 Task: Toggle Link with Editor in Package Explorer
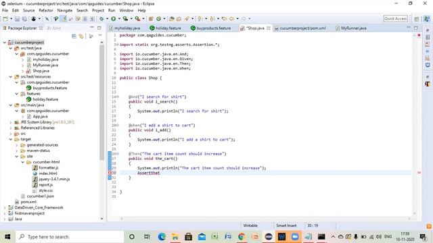point(81,36)
